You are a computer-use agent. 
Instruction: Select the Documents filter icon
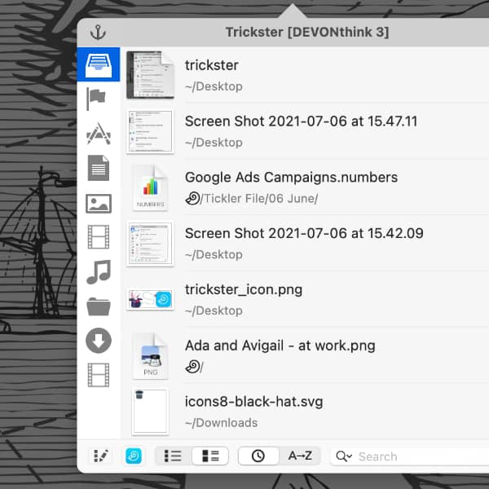(x=99, y=168)
